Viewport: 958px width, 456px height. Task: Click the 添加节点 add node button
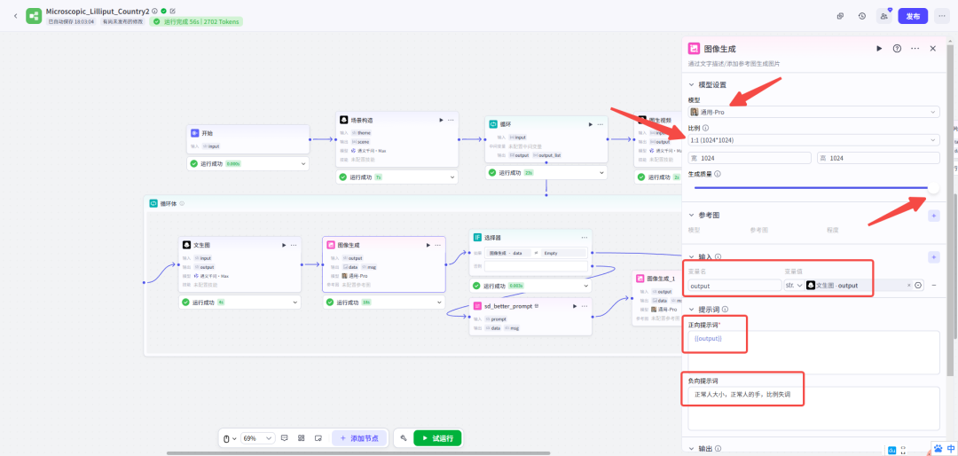pyautogui.click(x=359, y=438)
